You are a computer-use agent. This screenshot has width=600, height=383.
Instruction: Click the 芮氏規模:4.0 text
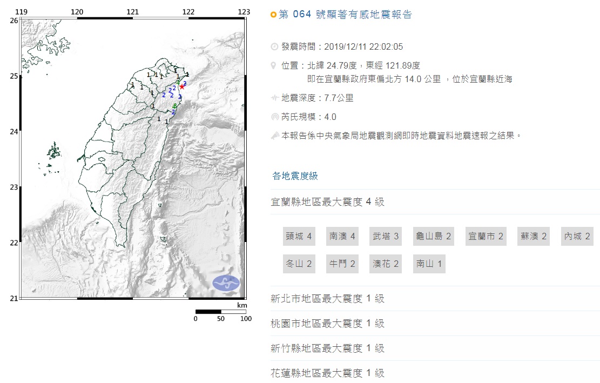tap(309, 117)
